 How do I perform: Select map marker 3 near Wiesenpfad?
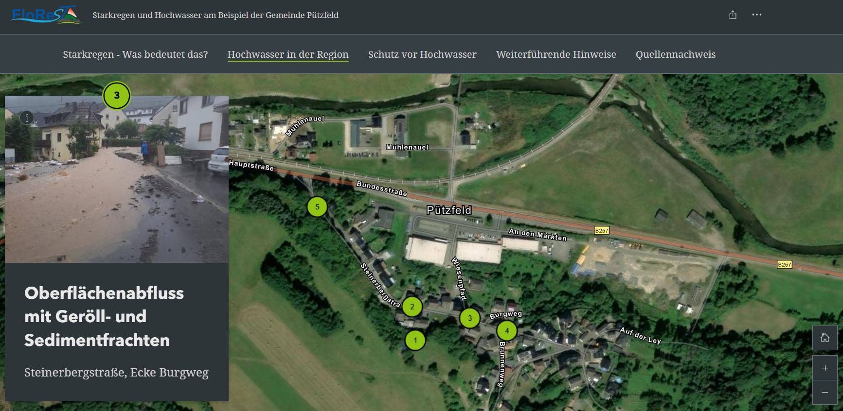click(470, 318)
